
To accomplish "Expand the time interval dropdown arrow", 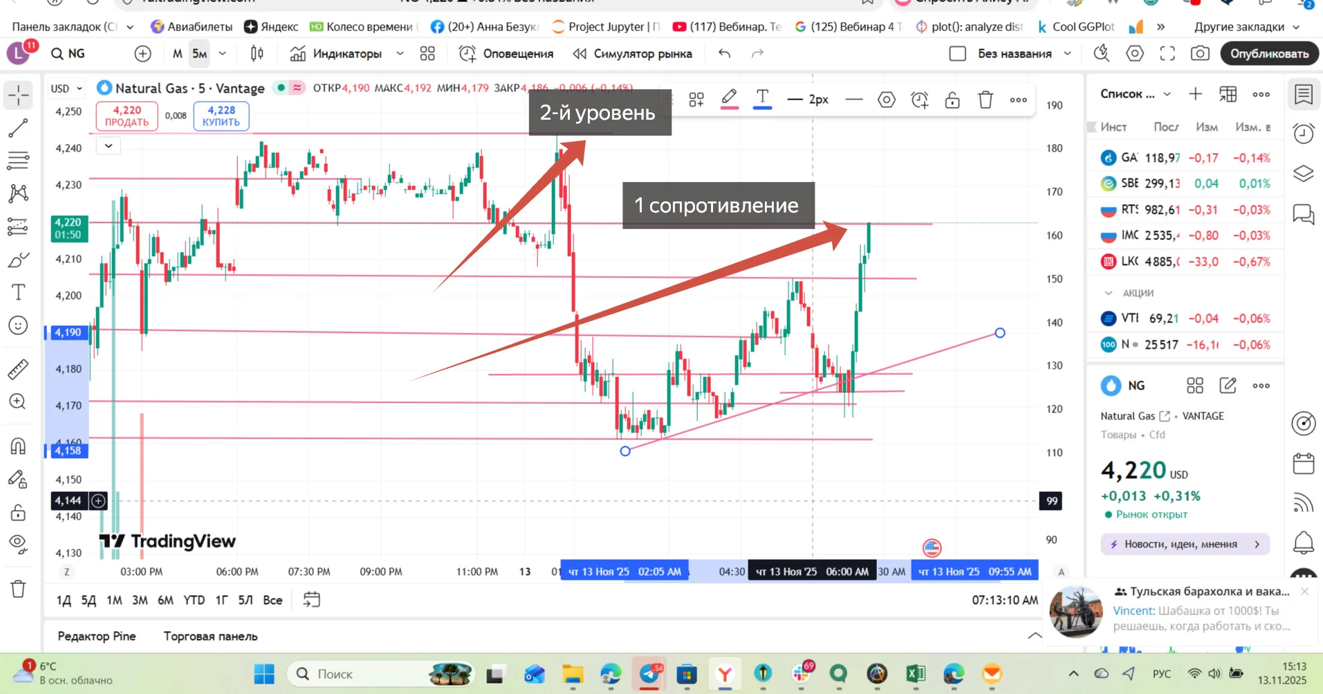I will pos(222,53).
